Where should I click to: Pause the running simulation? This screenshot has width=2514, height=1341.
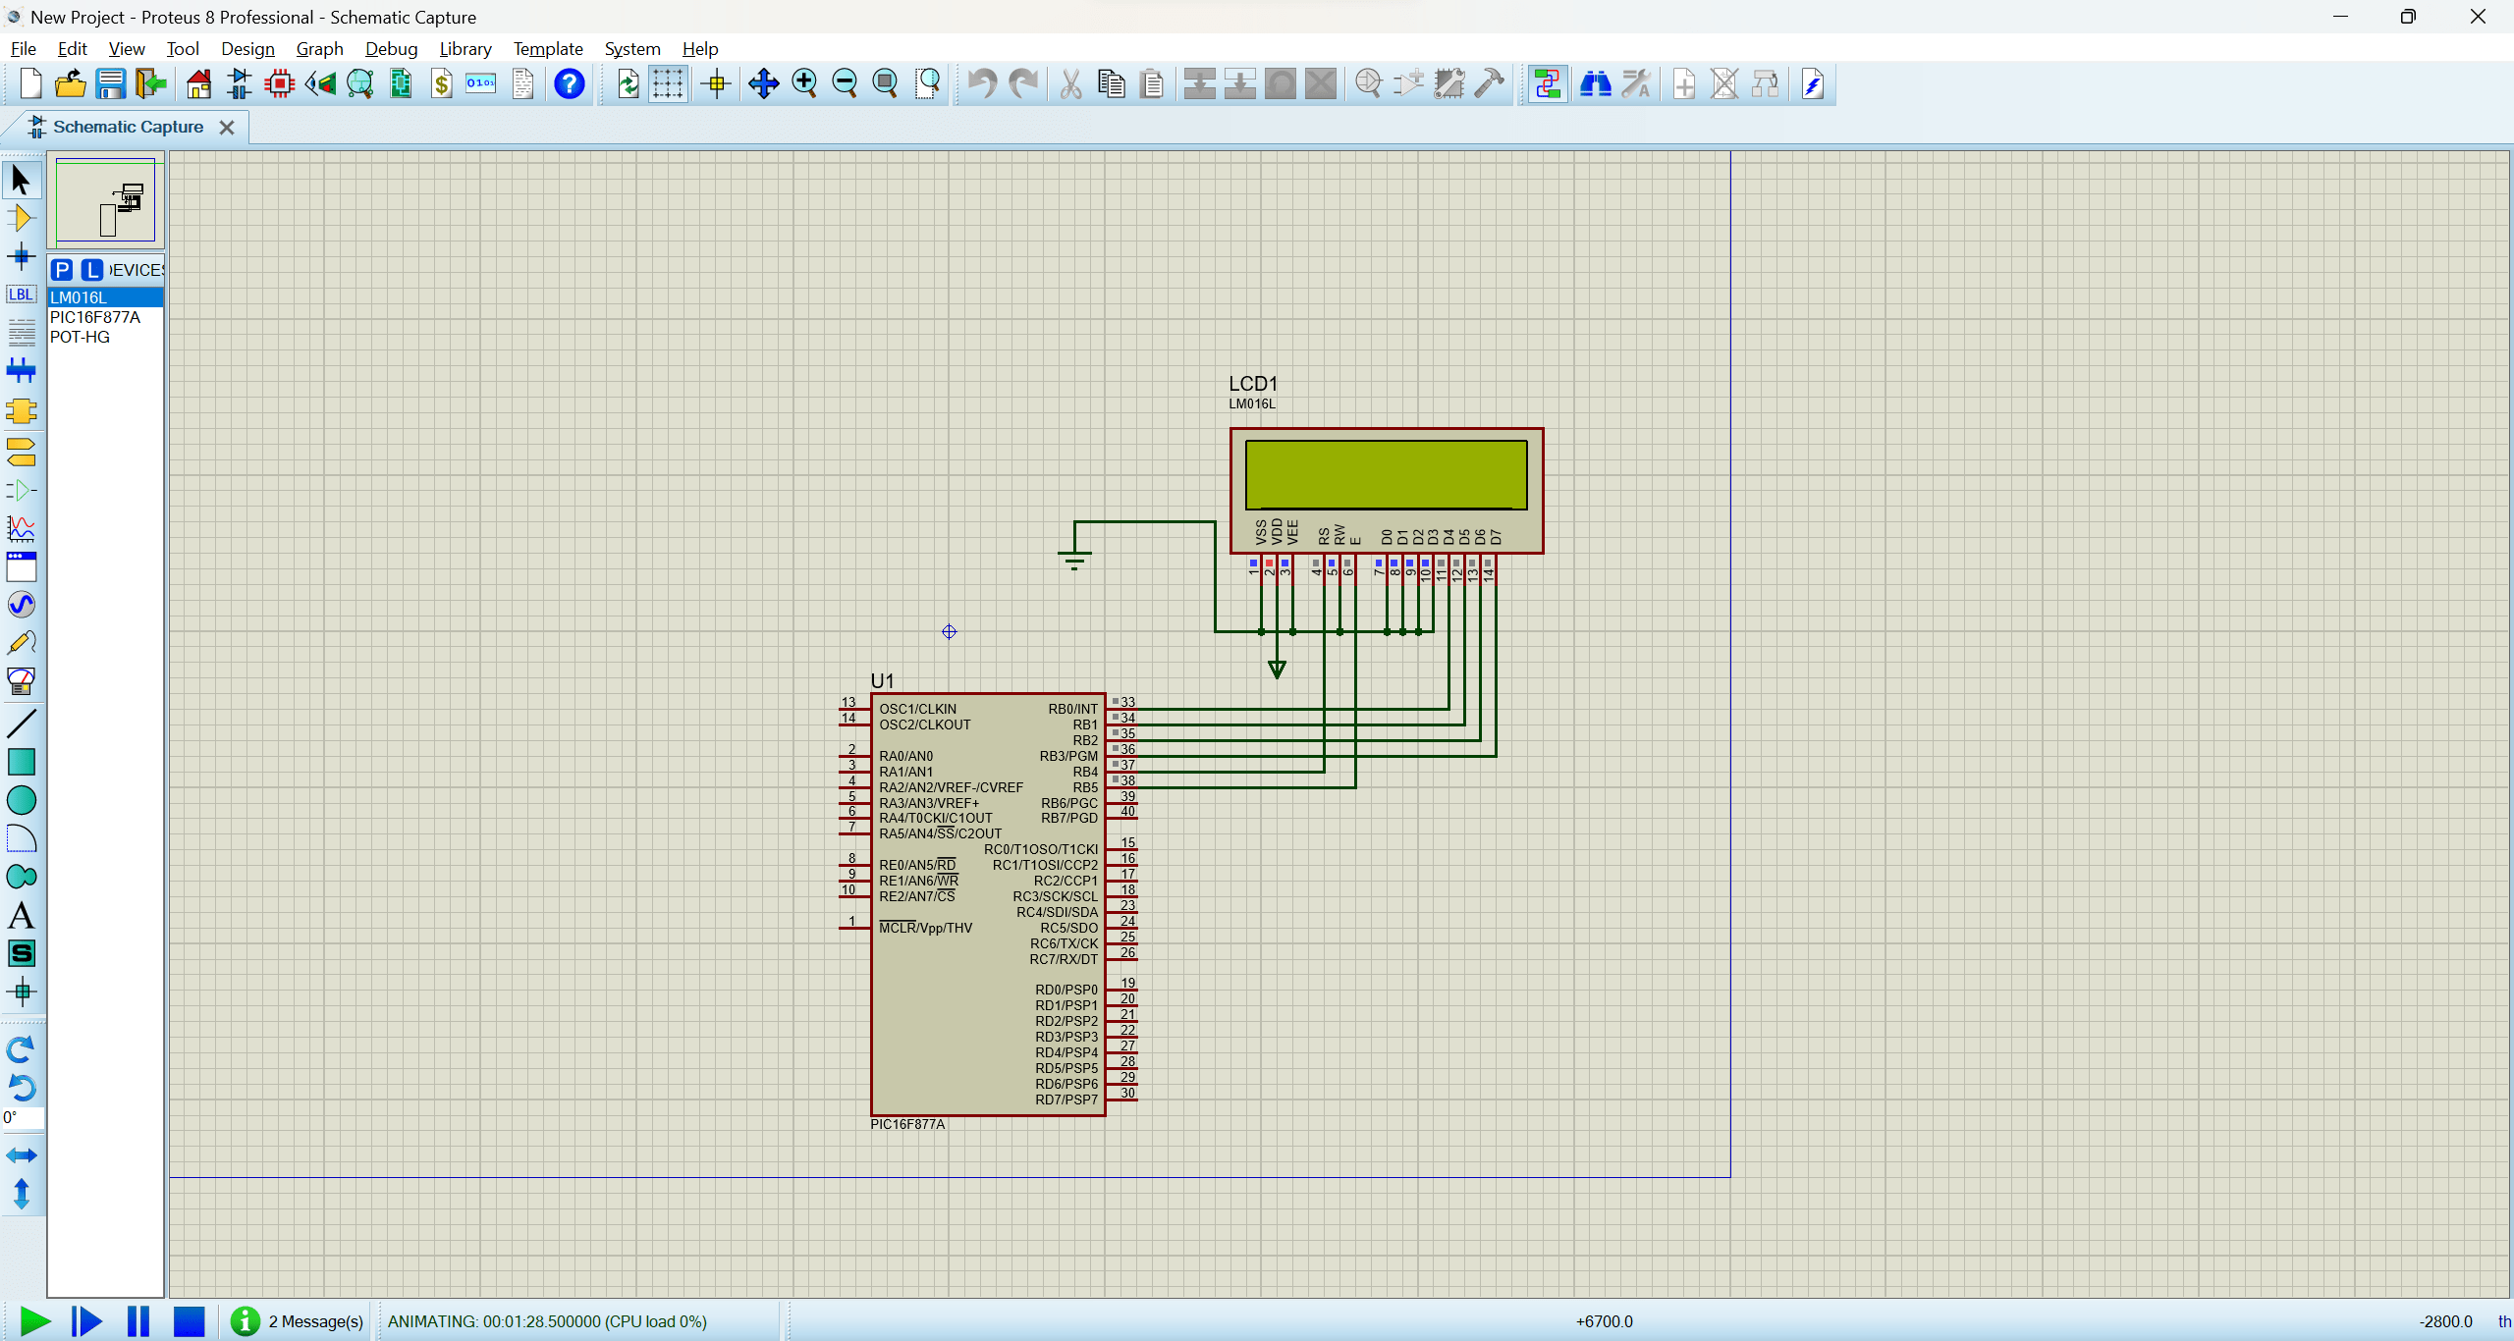[x=138, y=1321]
